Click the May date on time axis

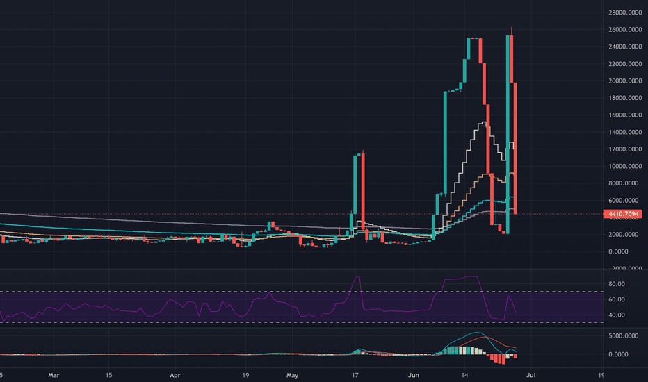click(x=292, y=375)
